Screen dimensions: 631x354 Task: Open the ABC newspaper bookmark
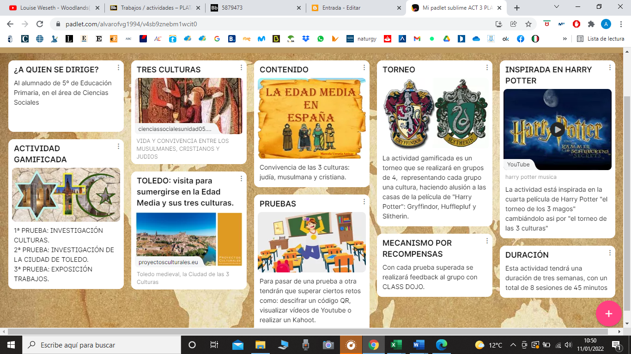[x=128, y=39]
